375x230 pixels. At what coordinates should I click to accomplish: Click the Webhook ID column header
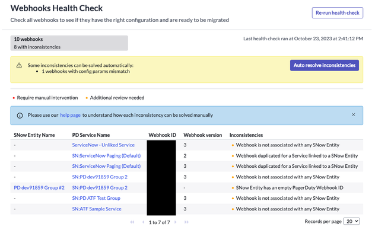162,135
